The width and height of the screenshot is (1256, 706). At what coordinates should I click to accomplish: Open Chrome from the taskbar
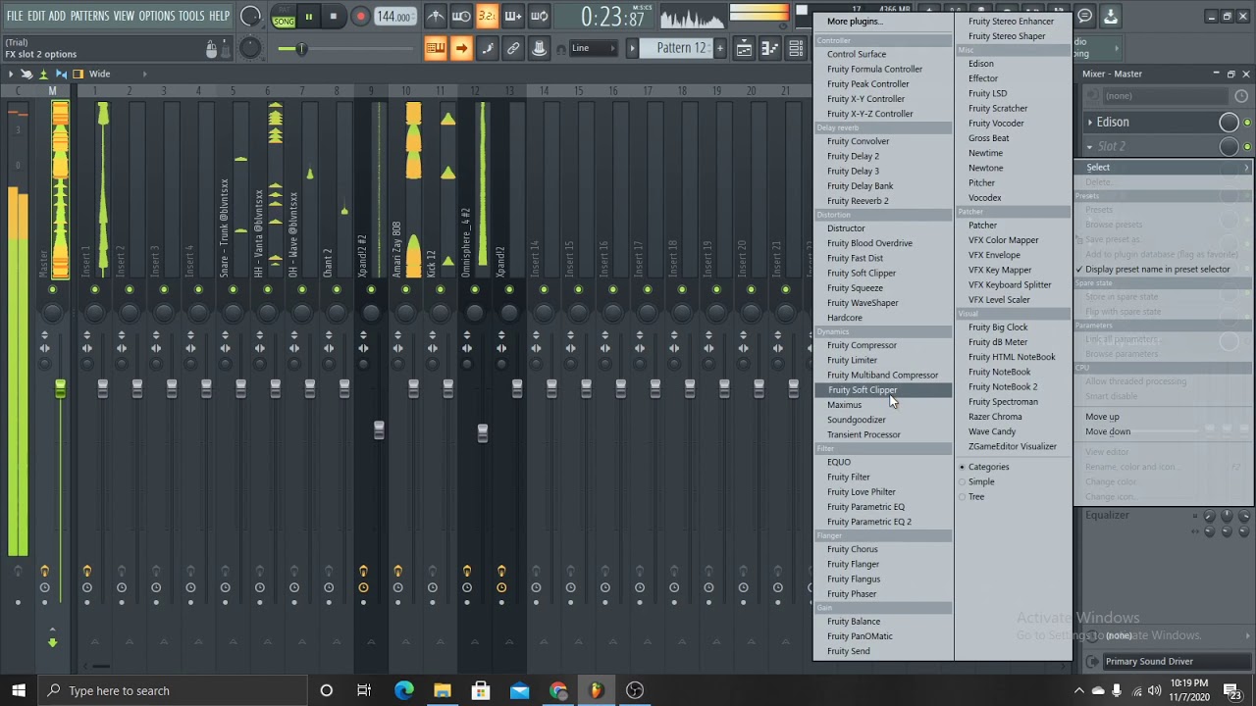[x=558, y=690]
